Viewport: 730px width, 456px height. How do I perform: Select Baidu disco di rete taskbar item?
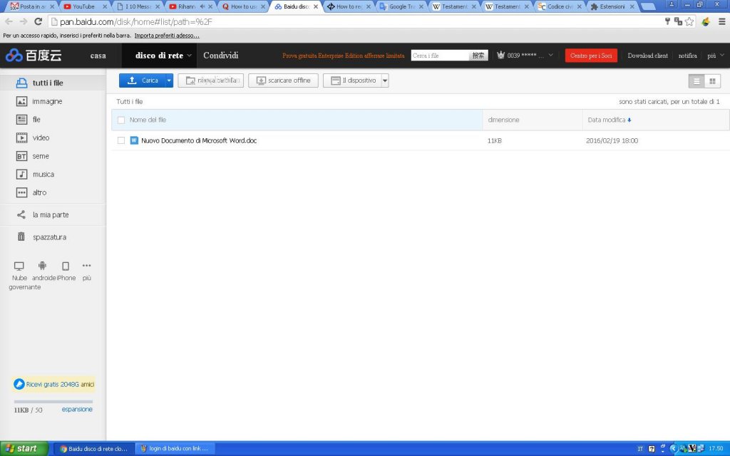pos(93,449)
